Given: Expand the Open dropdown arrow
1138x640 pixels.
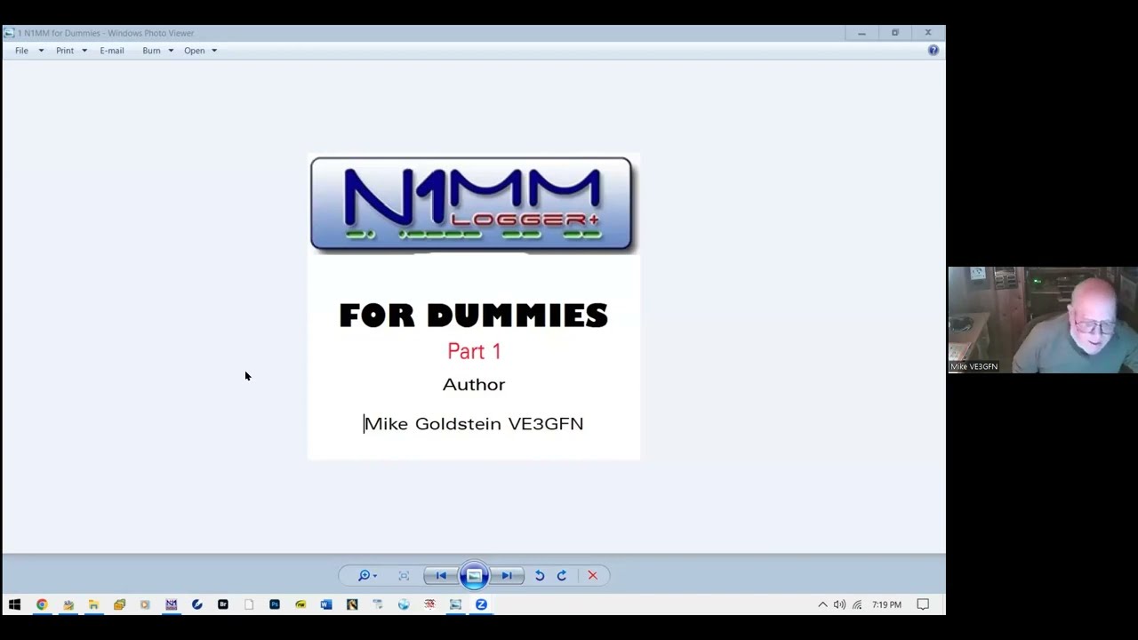Looking at the screenshot, I should tap(214, 51).
